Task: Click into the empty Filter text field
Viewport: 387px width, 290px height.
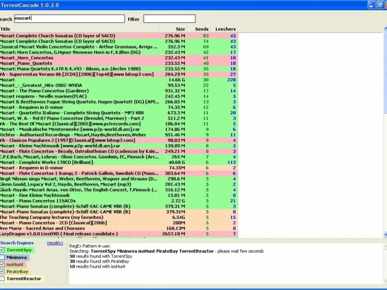Action: [169, 19]
